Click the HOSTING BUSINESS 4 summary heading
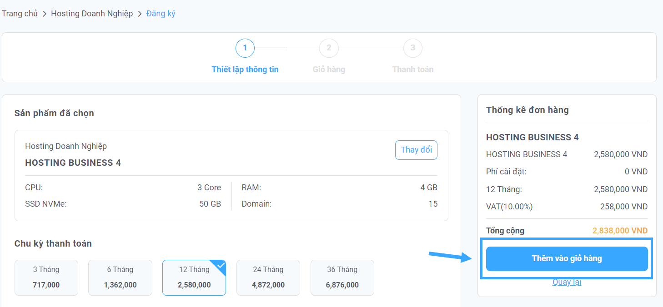The width and height of the screenshot is (663, 307). [532, 137]
